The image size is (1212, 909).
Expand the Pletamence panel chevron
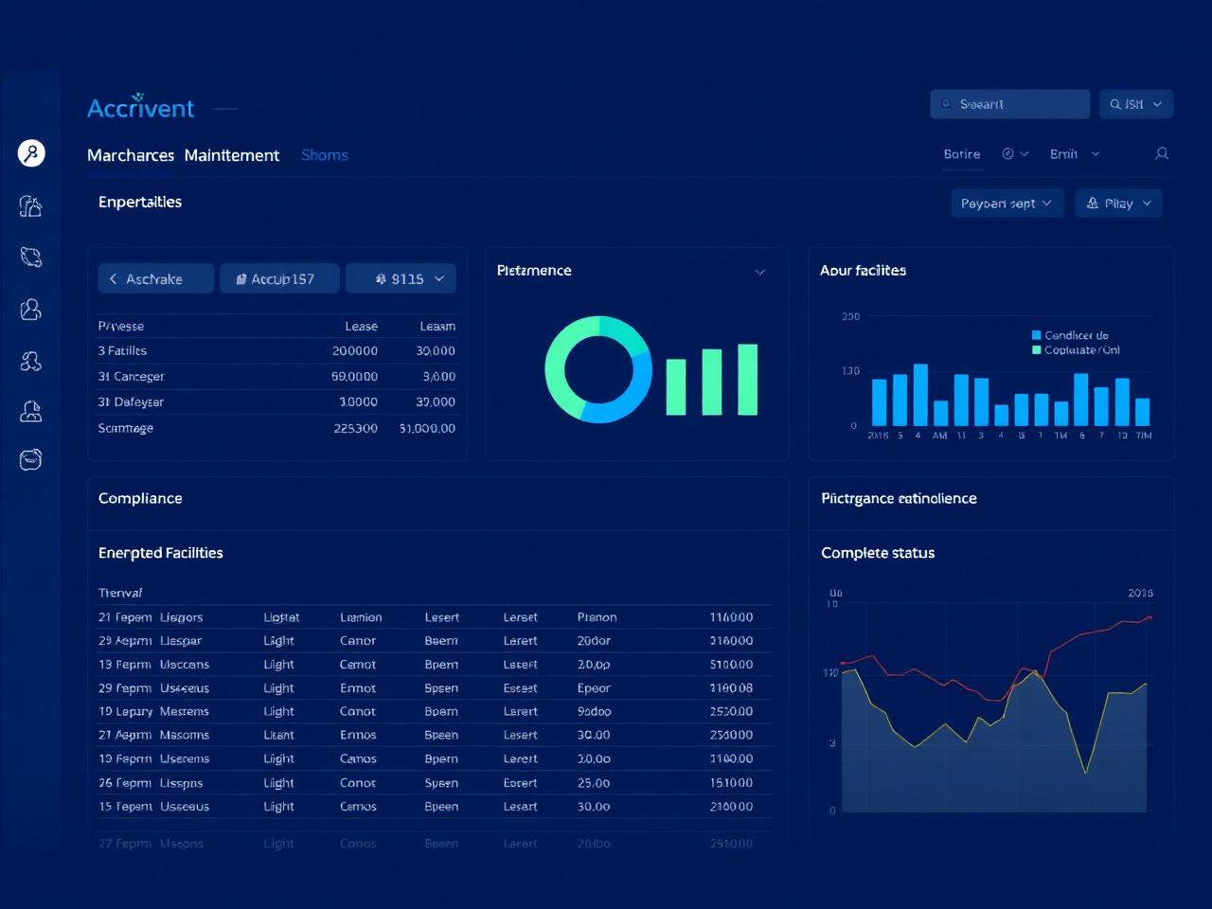759,272
